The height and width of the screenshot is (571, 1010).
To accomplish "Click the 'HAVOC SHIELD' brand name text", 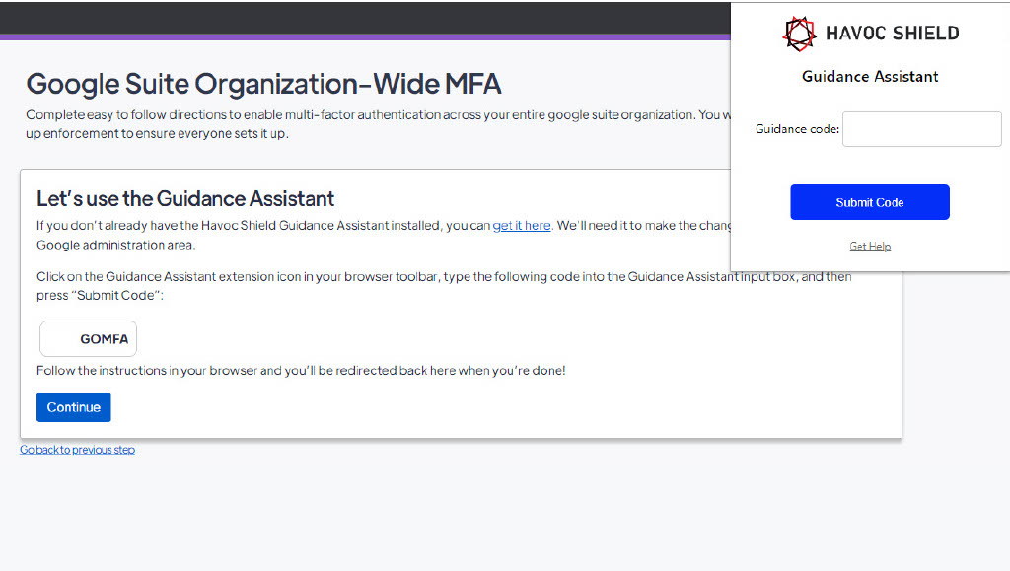I will click(892, 34).
